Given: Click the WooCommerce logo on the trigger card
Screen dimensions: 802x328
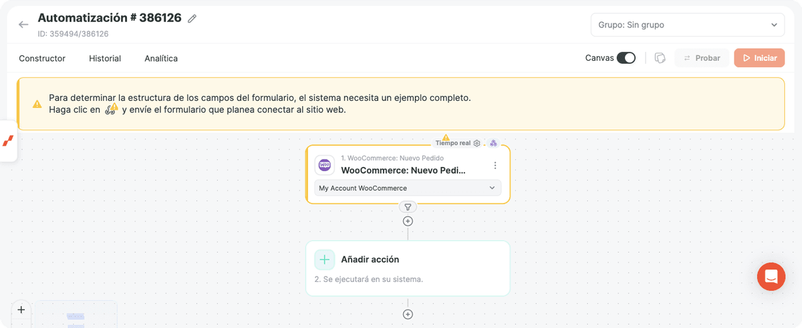Looking at the screenshot, I should 325,165.
